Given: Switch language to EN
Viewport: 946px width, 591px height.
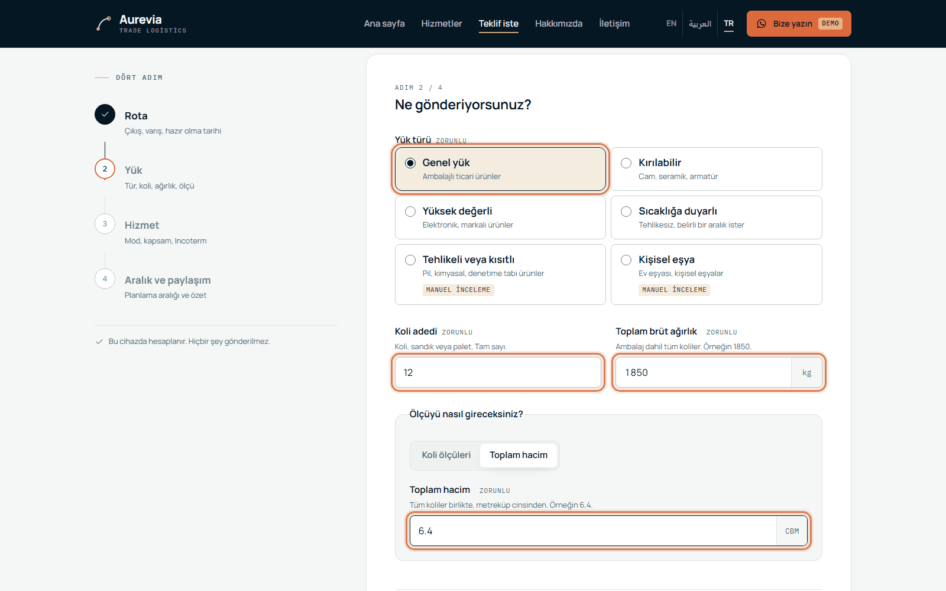Looking at the screenshot, I should tap(671, 24).
